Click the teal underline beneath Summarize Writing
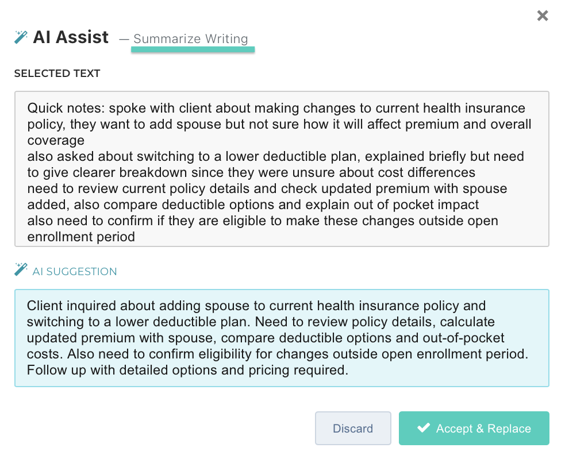This screenshot has height=463, width=569. click(193, 50)
